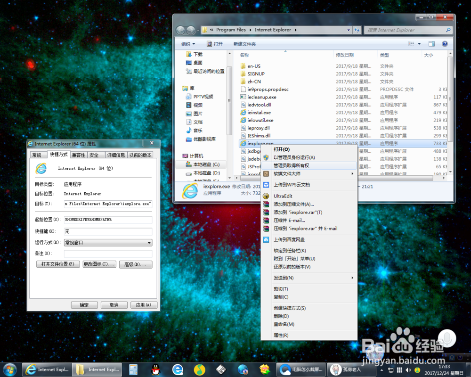Click 新建文件夹 in Explorer toolbar

(x=244, y=44)
